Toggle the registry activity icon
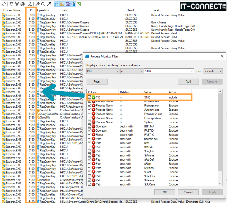Viewport: 227px width, 203px height. point(56,4)
